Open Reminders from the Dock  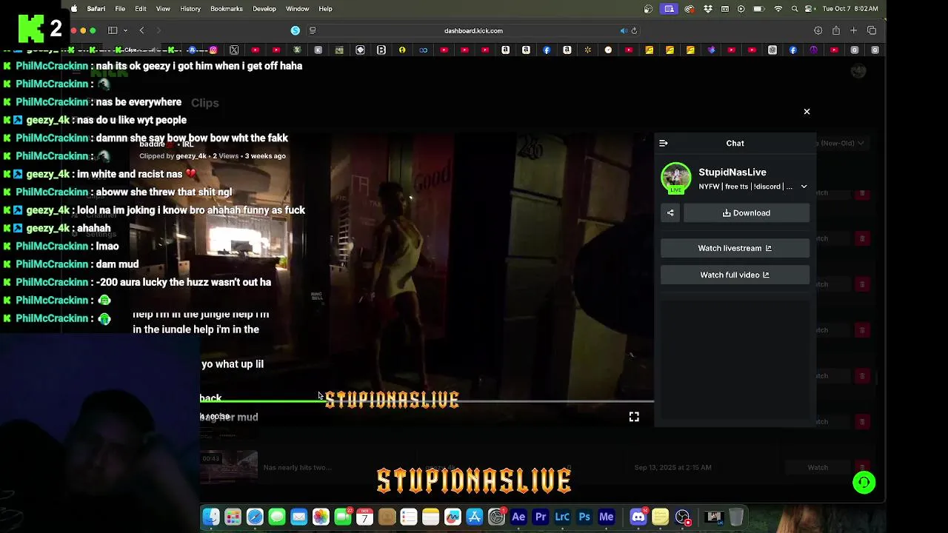pos(409,517)
